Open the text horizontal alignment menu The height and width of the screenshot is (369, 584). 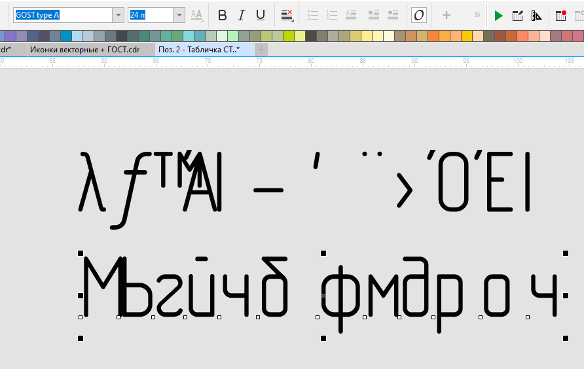[x=287, y=15]
